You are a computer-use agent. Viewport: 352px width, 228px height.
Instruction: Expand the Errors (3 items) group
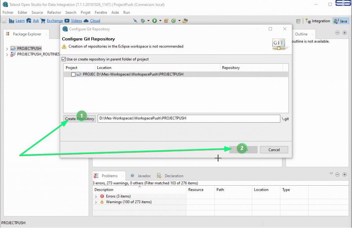click(x=96, y=197)
